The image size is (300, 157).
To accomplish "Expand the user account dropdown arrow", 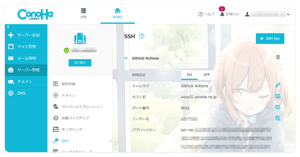I will tap(288, 14).
